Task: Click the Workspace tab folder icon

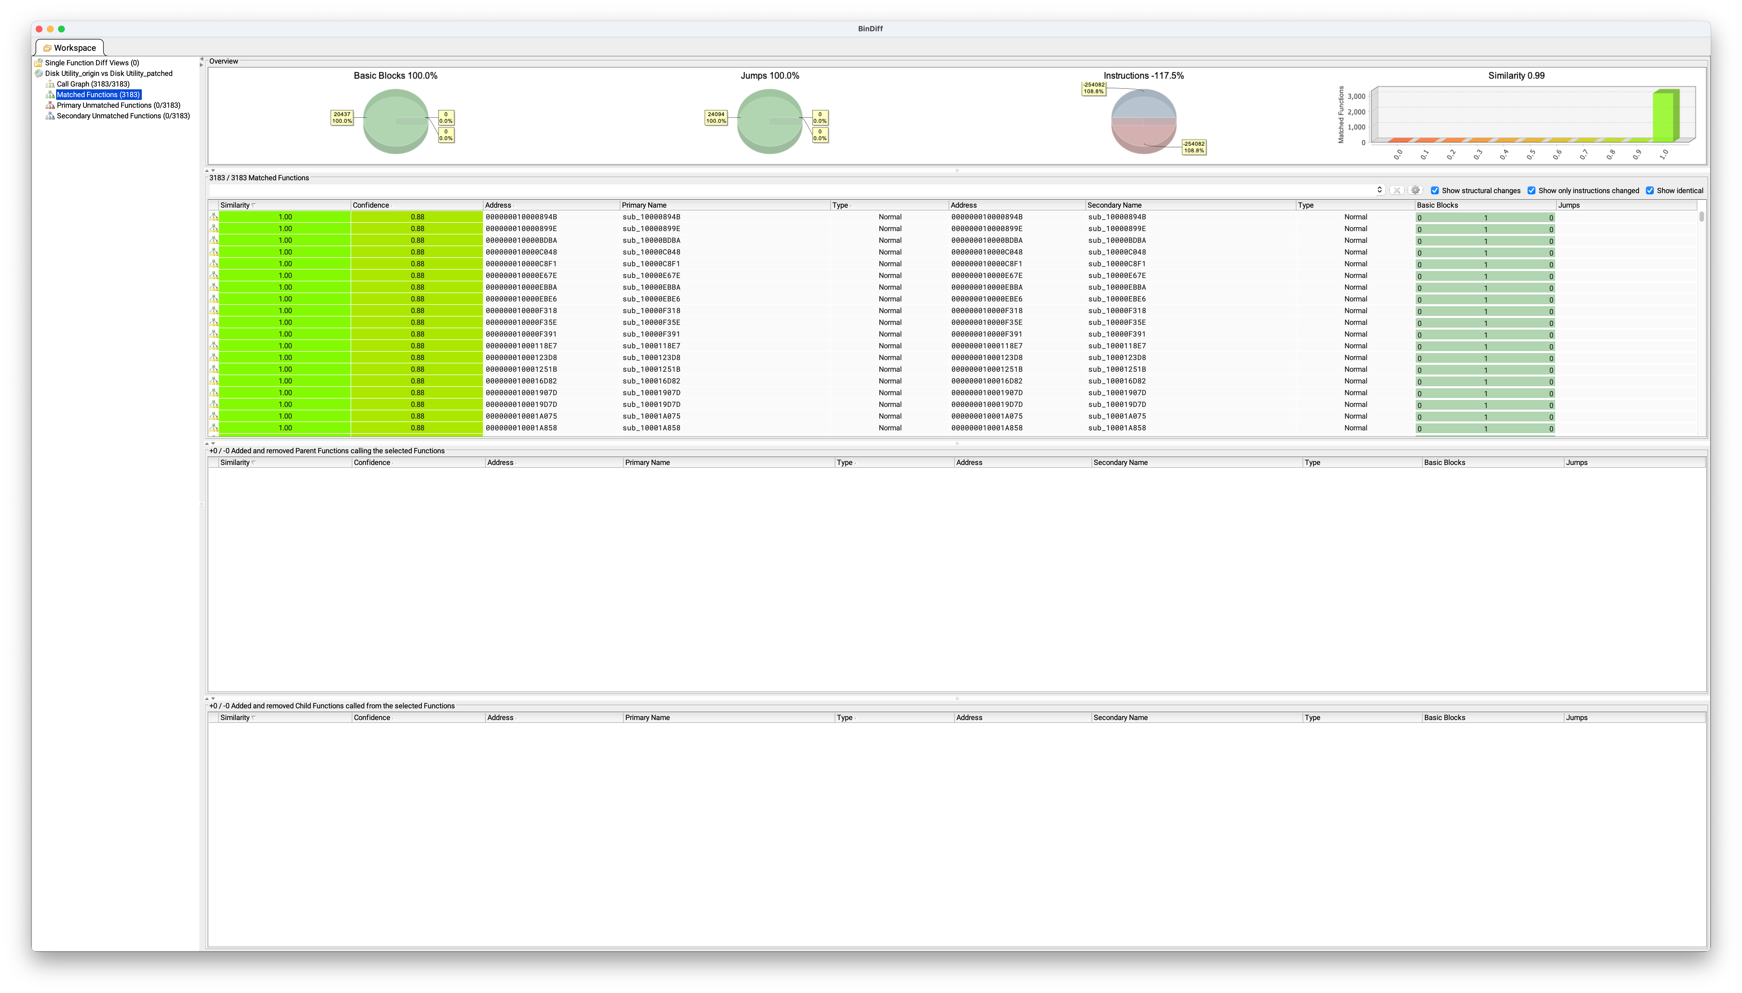Action: pos(47,49)
